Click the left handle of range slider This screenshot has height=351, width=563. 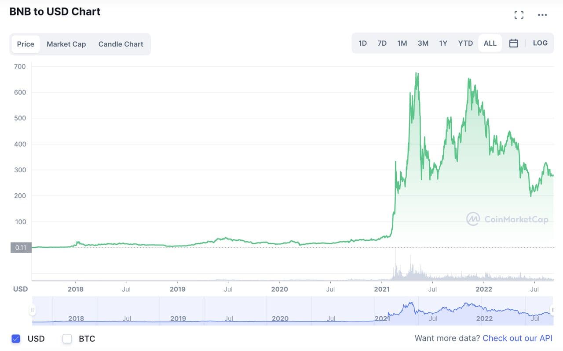pyautogui.click(x=32, y=310)
